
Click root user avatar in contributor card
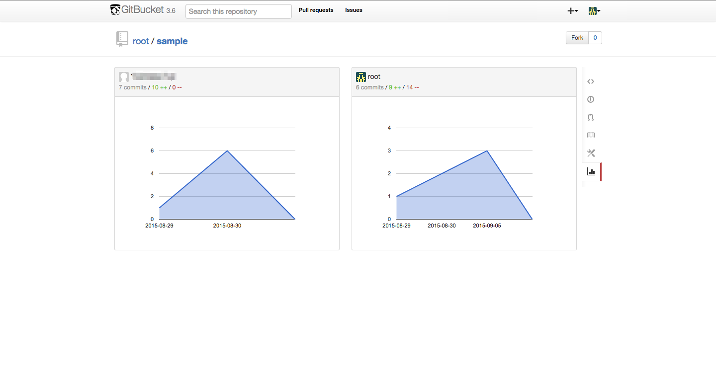point(361,77)
